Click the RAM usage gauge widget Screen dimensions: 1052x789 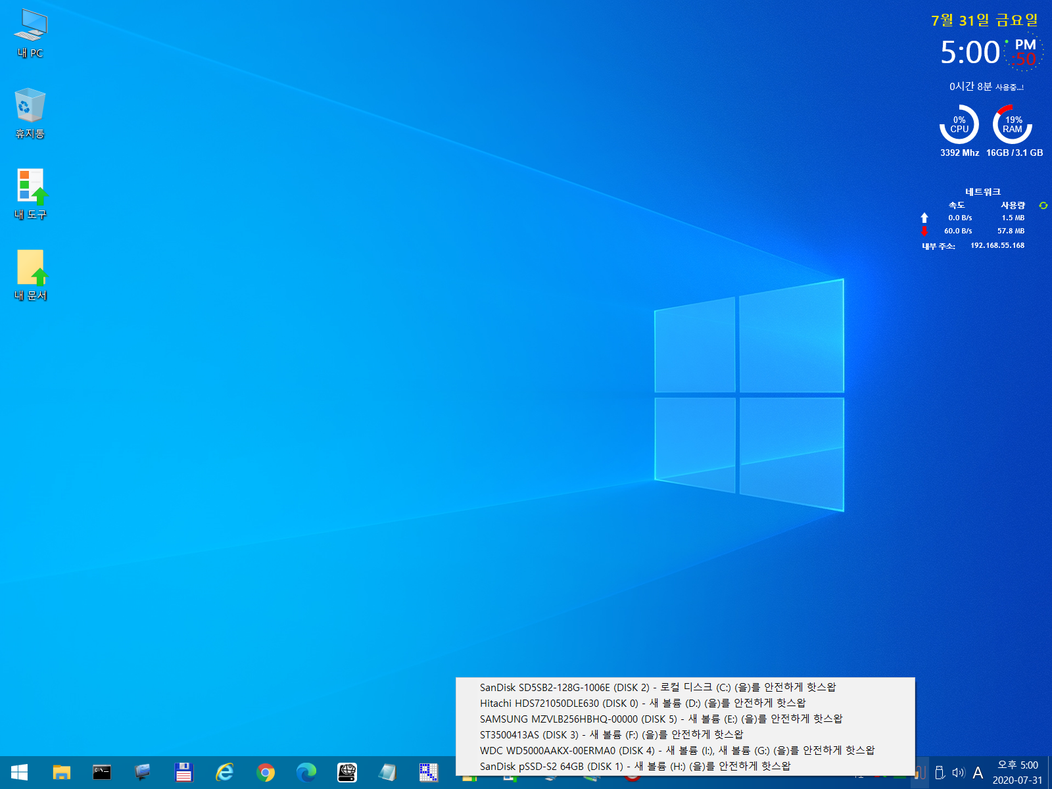(x=1013, y=124)
